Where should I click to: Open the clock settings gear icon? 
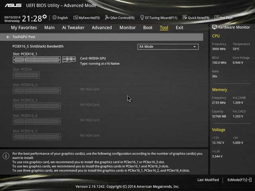tap(45, 17)
